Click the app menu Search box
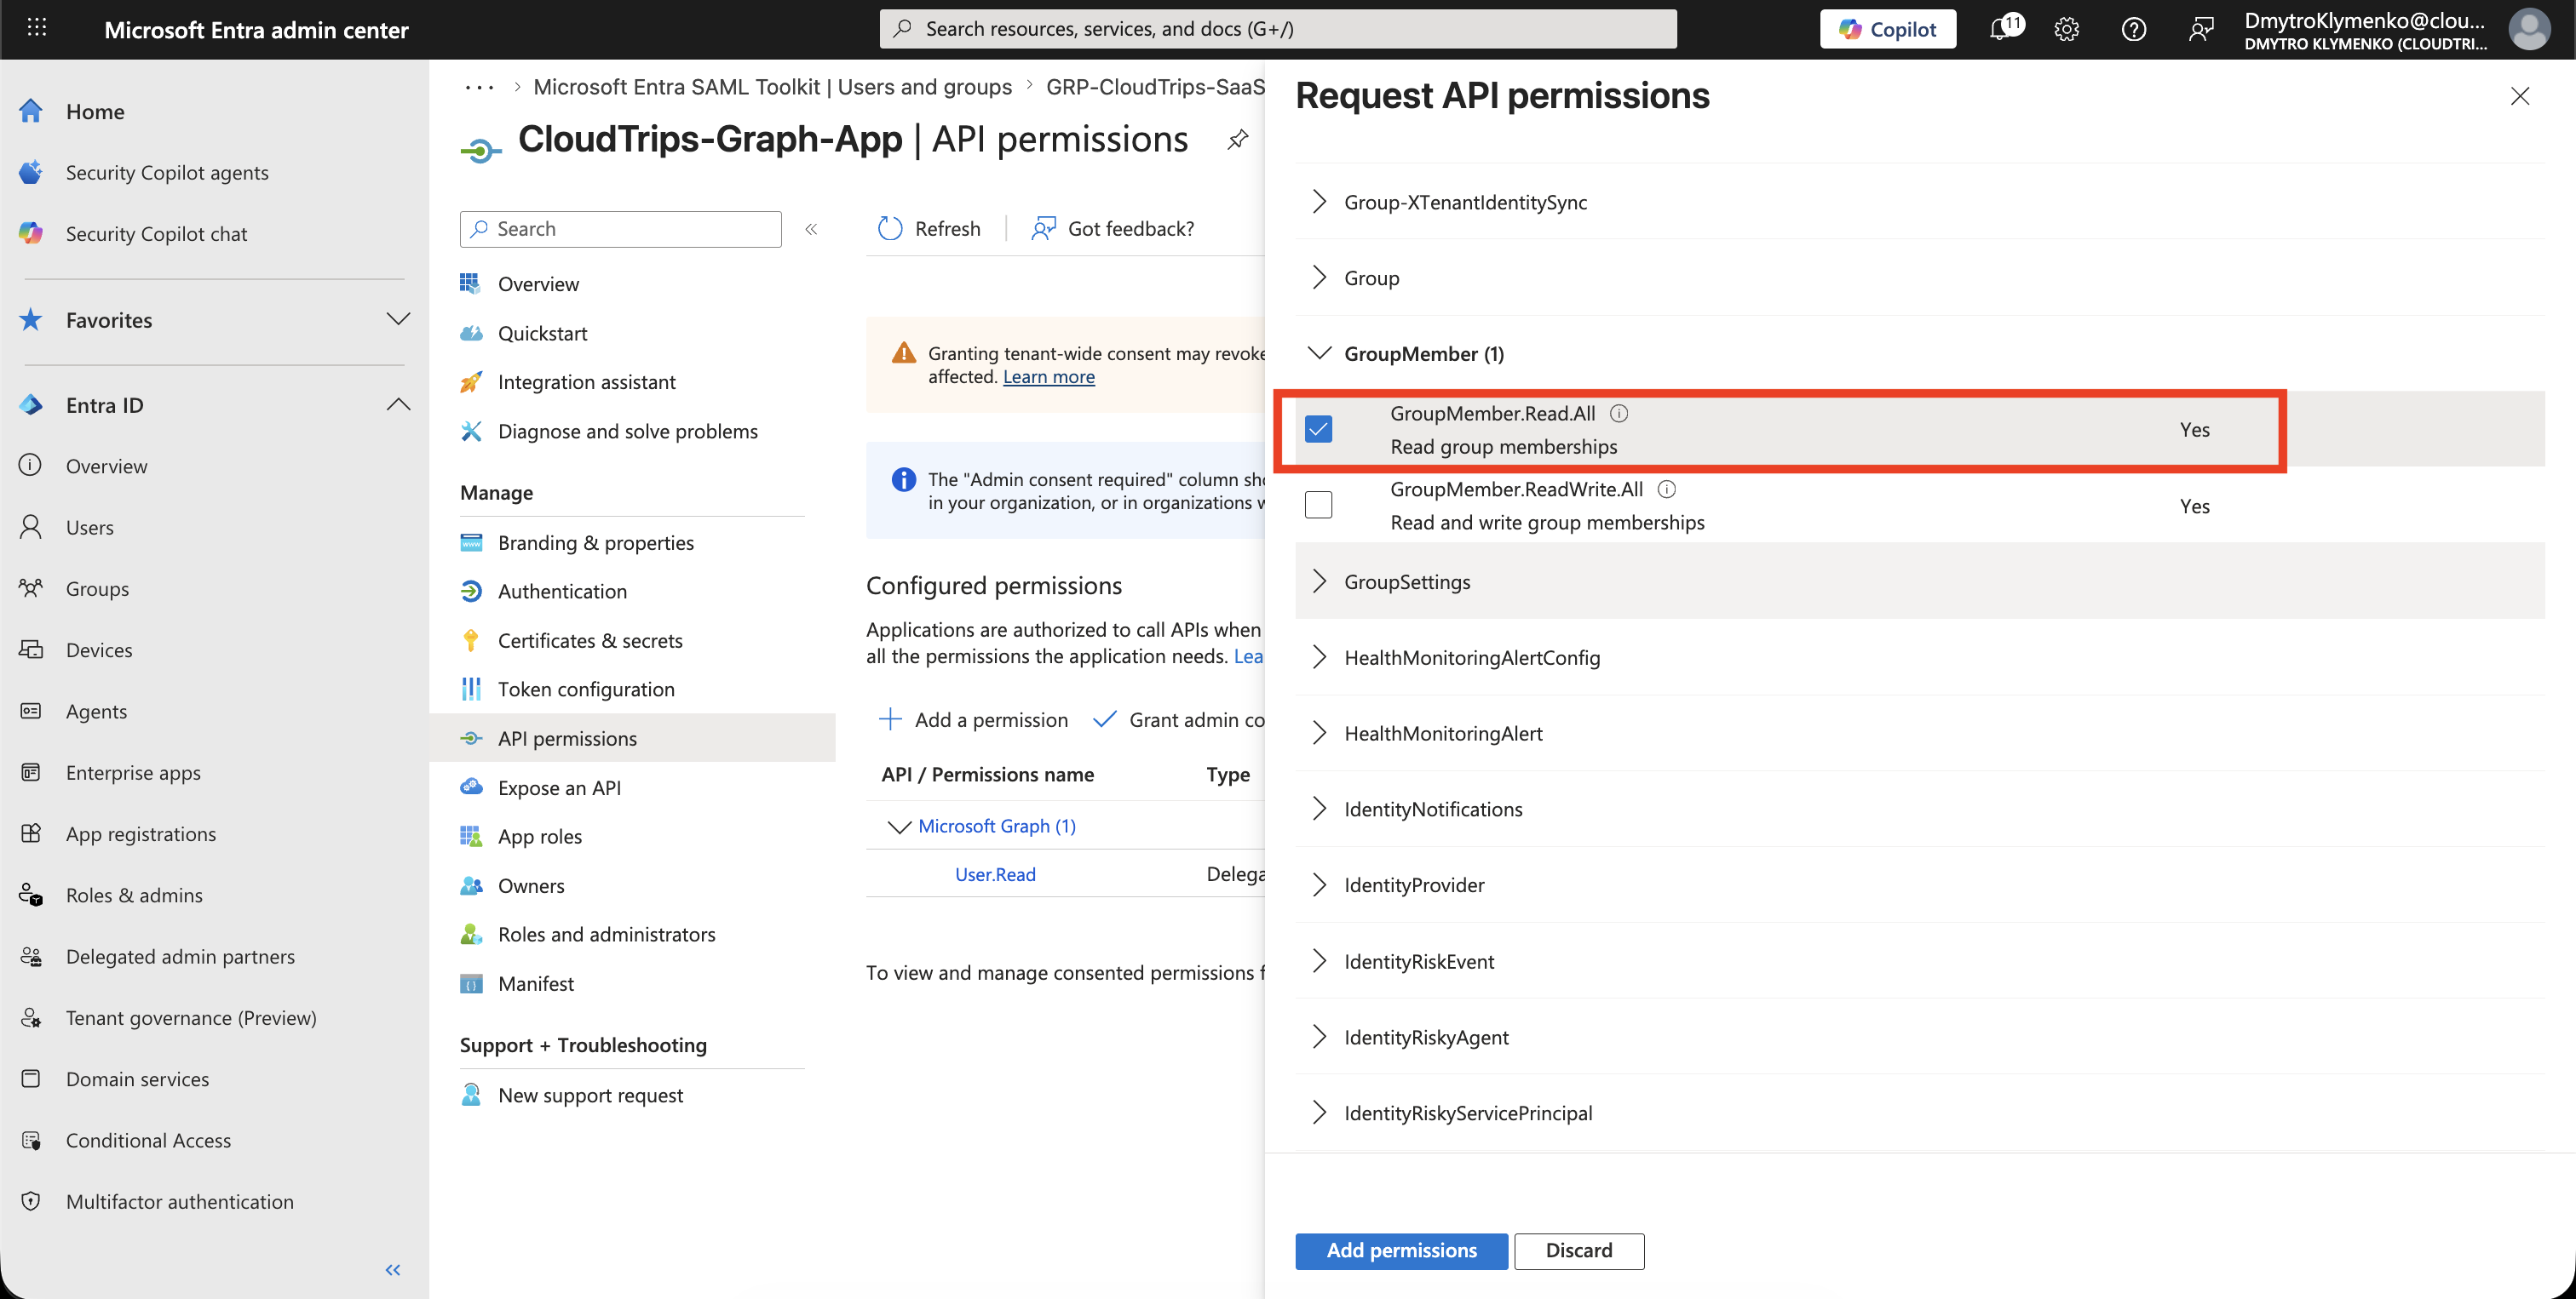 pos(620,229)
